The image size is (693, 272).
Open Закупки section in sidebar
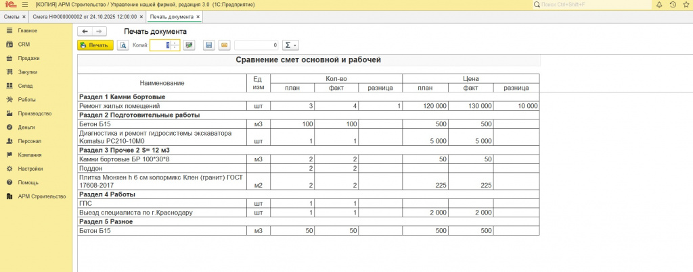point(27,72)
